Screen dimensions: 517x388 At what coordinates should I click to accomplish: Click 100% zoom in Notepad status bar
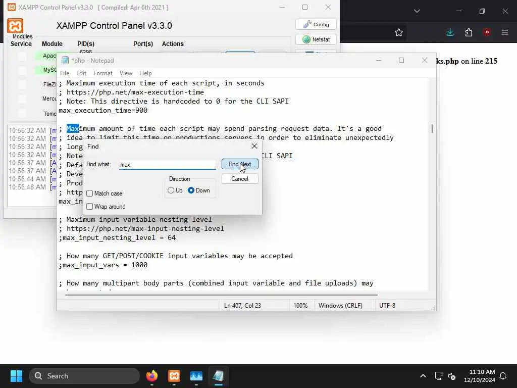[300, 306]
